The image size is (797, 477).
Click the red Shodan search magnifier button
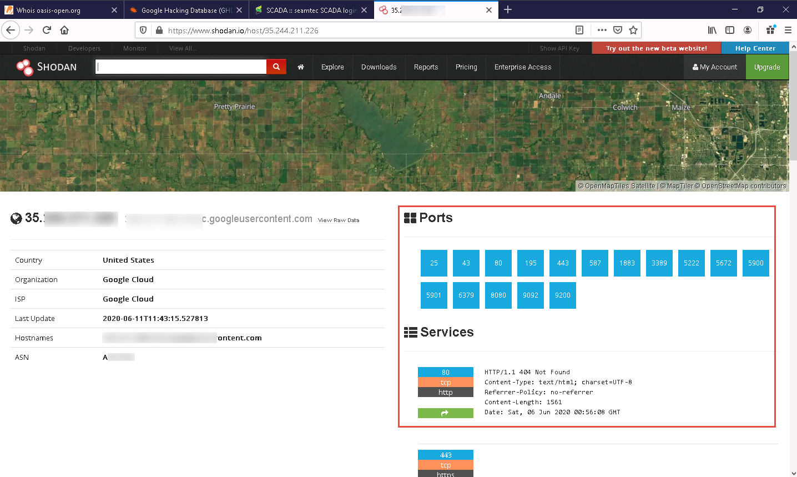[x=276, y=67]
